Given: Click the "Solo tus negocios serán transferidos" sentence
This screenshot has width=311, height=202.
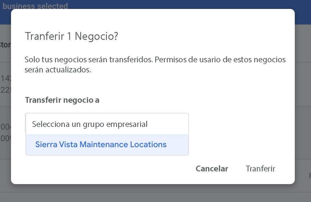Looking at the screenshot, I should click(x=88, y=60).
